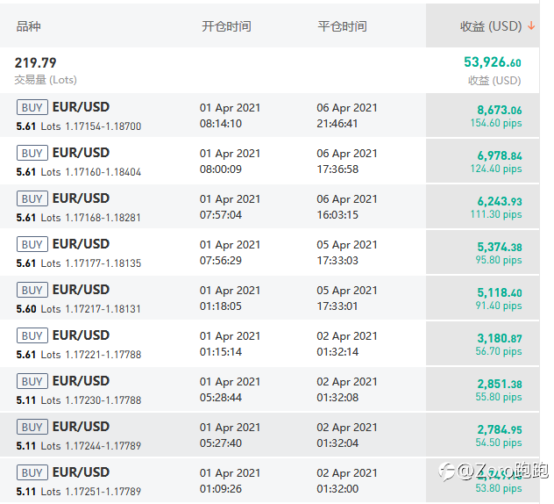Click the BUY badge on the 6,978.84 profit row

pos(32,153)
